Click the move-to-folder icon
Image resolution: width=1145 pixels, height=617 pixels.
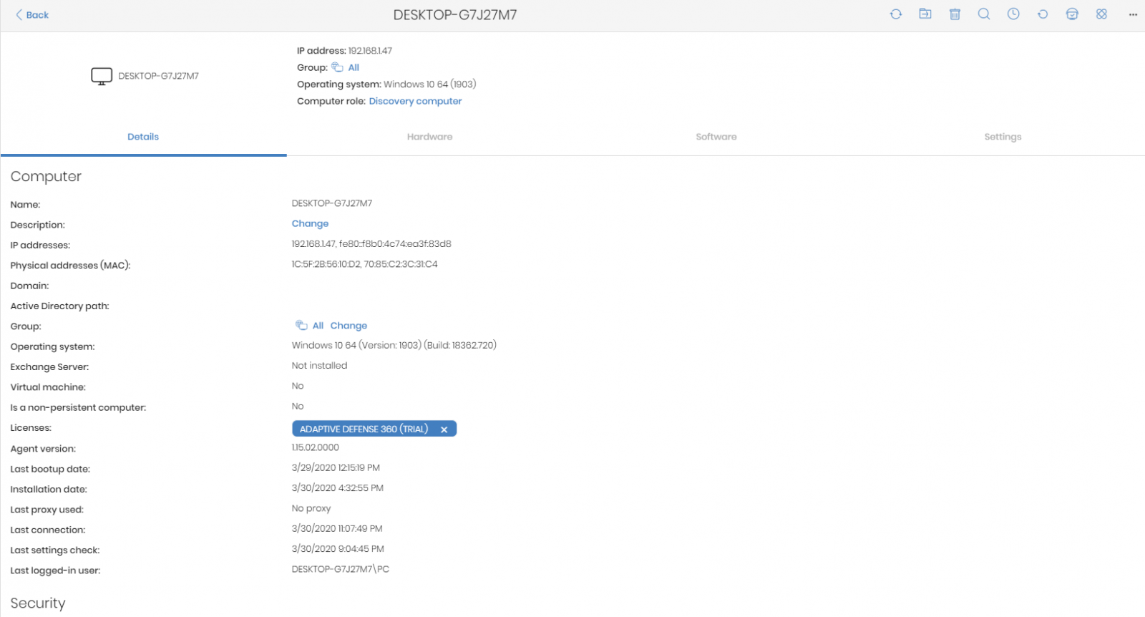[925, 14]
